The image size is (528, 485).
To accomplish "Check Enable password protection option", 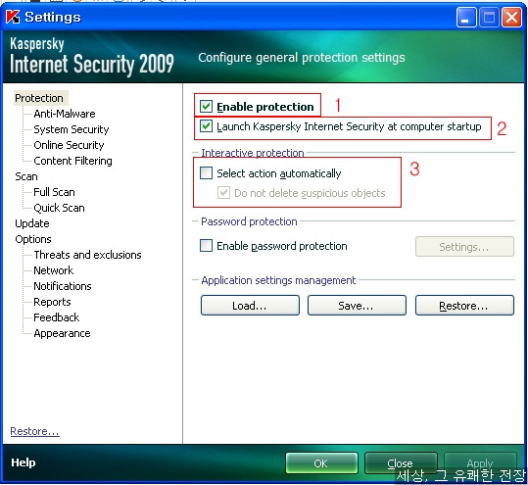I will (206, 246).
